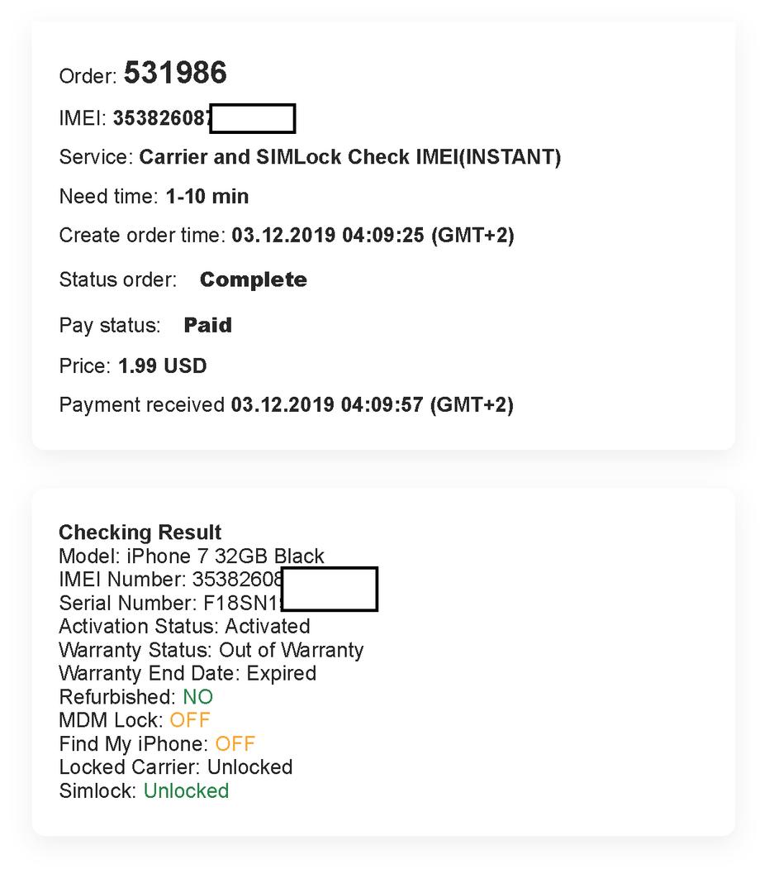Click the Out of Warranty status text

(292, 650)
